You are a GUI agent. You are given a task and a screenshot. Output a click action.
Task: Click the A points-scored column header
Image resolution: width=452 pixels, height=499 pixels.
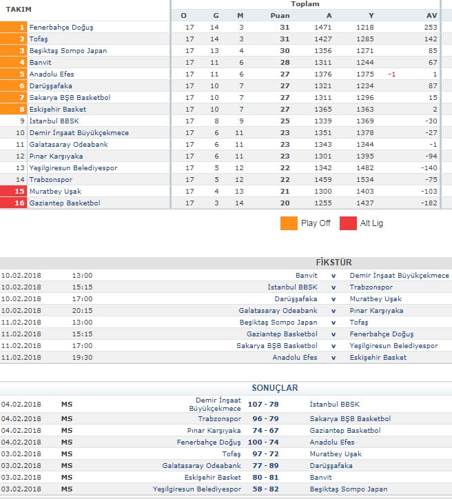click(x=329, y=16)
